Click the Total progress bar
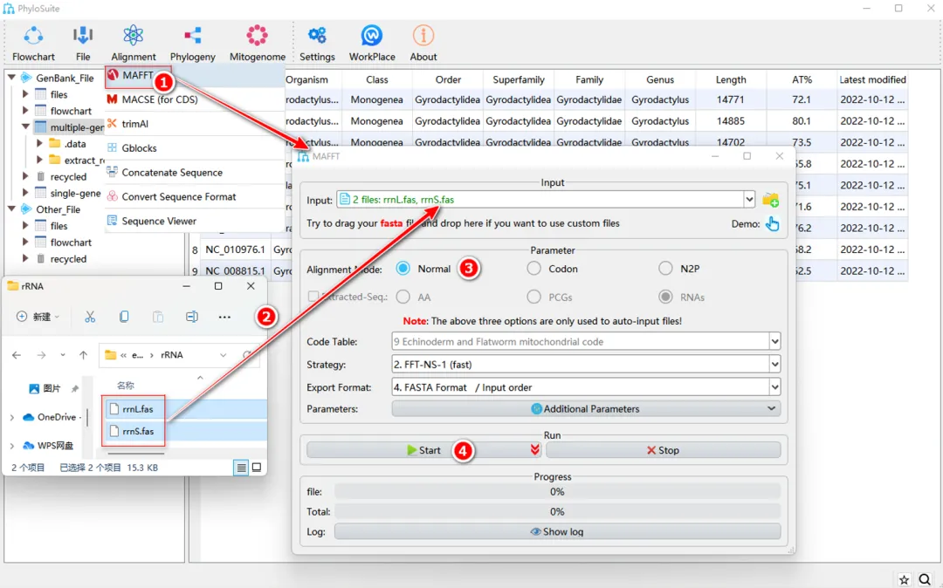Viewport: 943px width, 588px height. tap(557, 512)
